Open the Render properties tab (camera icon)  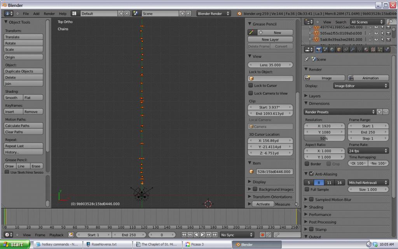[x=318, y=49]
